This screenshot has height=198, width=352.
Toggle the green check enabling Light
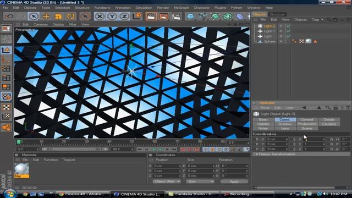point(289,36)
